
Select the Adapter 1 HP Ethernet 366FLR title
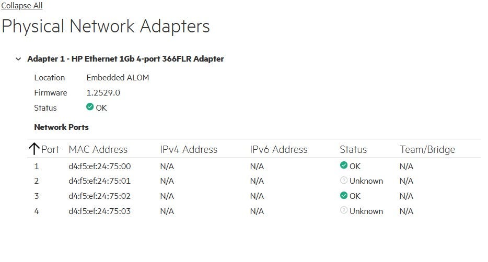pyautogui.click(x=126, y=59)
